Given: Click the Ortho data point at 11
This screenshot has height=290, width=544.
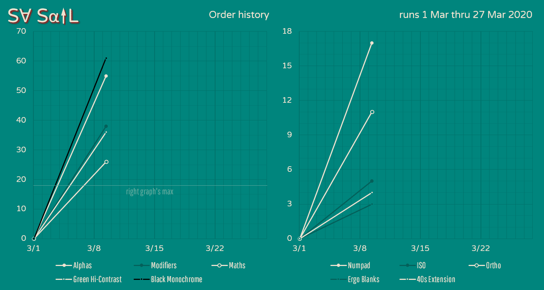Looking at the screenshot, I should pyautogui.click(x=372, y=112).
